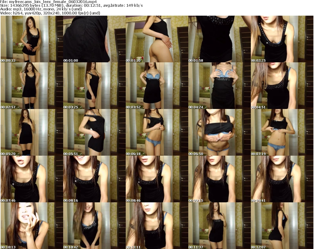This screenshot has width=314, height=249.
Task: Select the frame timestamped 00:07:46
Action: (x=32, y=179)
